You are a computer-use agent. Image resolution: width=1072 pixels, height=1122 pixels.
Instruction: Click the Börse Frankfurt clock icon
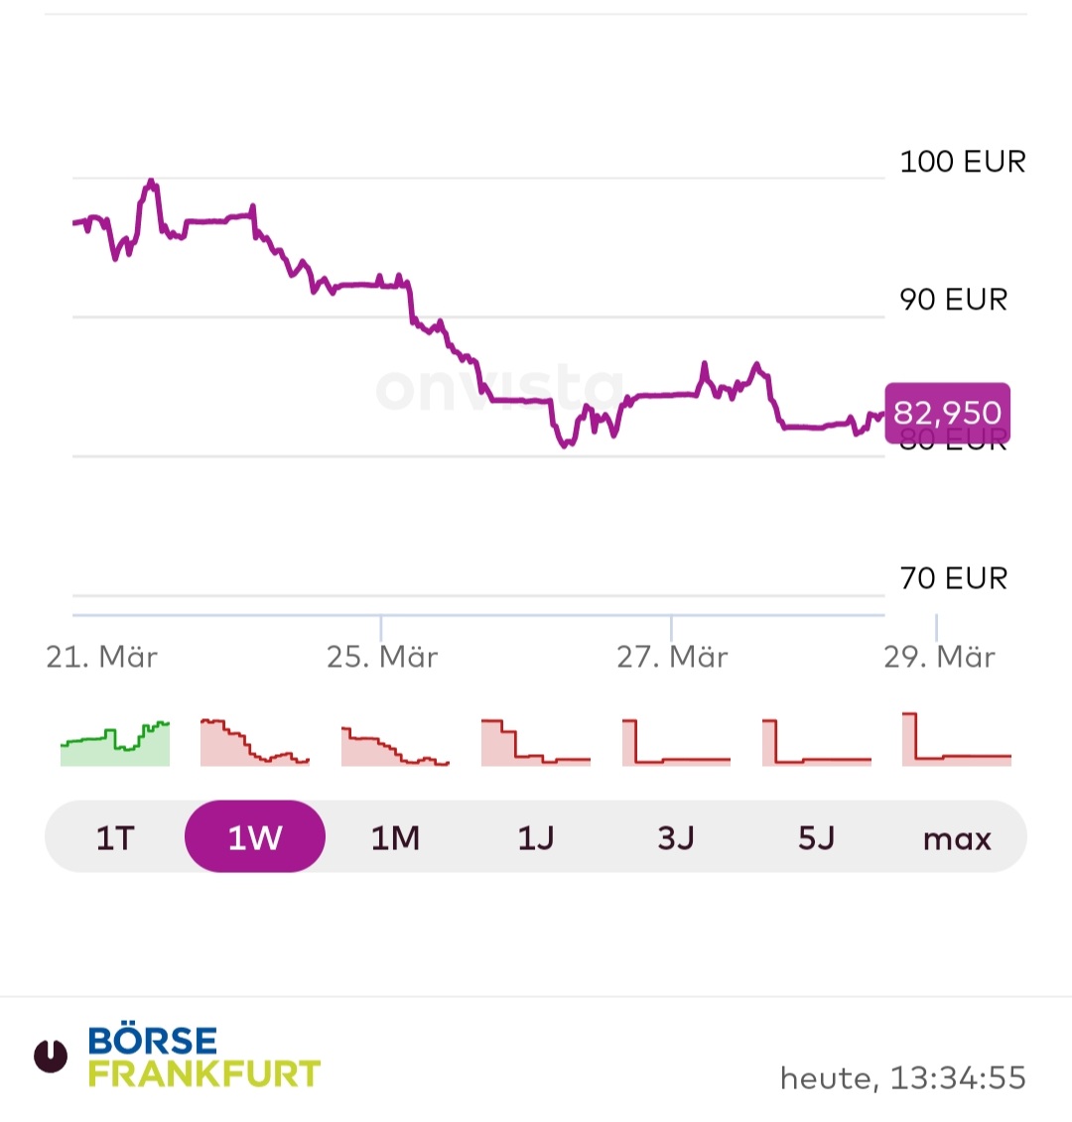[51, 1057]
